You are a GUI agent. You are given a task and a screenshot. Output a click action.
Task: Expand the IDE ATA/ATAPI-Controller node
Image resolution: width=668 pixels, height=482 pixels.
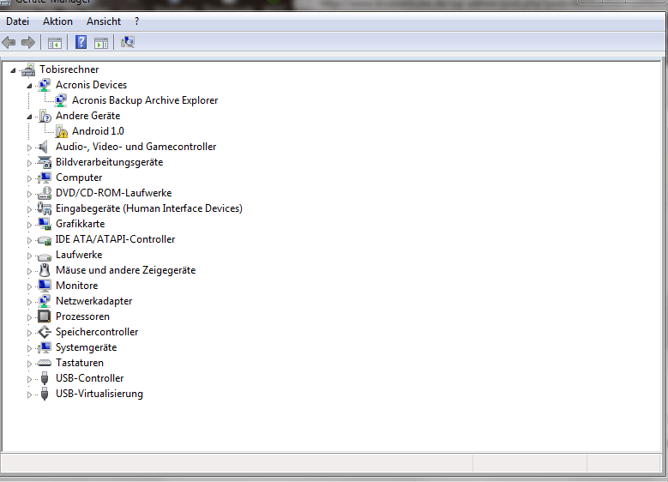tap(29, 240)
